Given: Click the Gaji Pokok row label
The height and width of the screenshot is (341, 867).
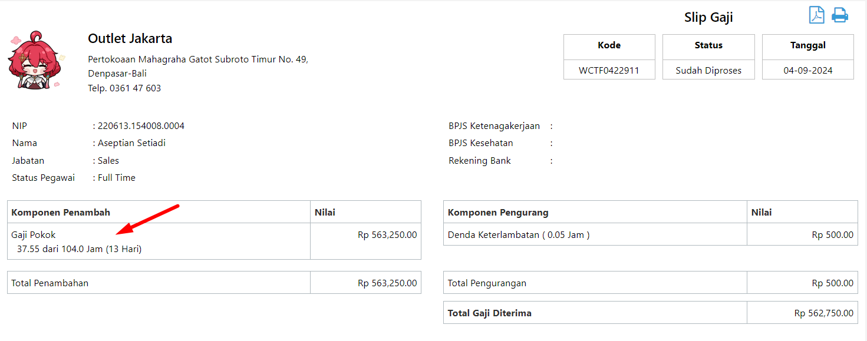Looking at the screenshot, I should tap(34, 235).
